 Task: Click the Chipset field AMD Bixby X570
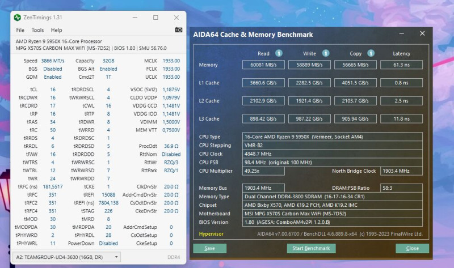click(x=333, y=205)
